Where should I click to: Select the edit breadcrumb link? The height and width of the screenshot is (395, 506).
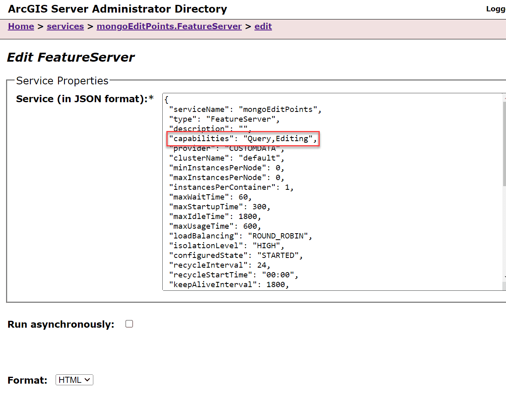pyautogui.click(x=263, y=26)
